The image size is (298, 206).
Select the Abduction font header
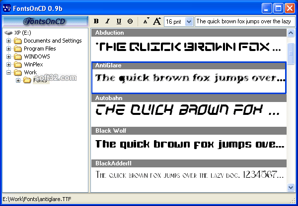pos(189,33)
